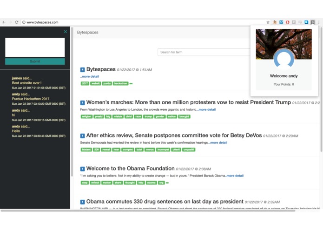View site info icon beside URL
The image size is (323, 230).
tap(24, 22)
